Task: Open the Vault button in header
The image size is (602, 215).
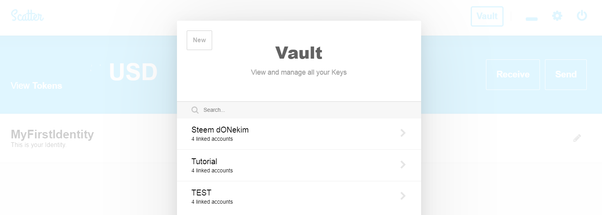Action: click(487, 16)
